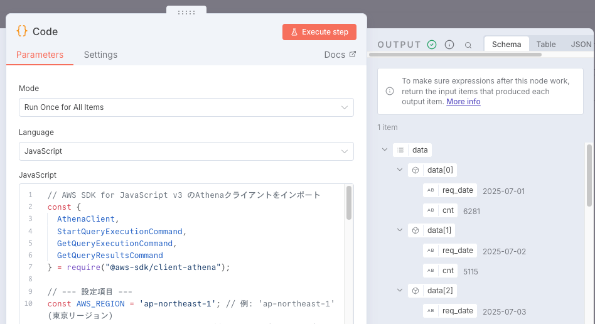The width and height of the screenshot is (595, 324).
Task: Click the object cube icon for data[2]
Action: pyautogui.click(x=415, y=291)
